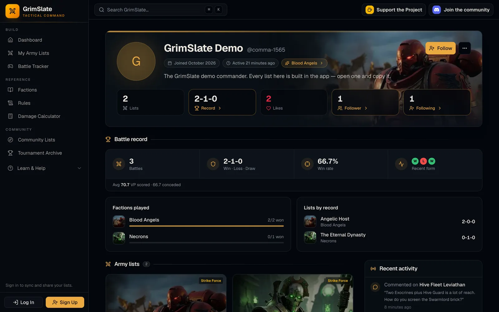This screenshot has height=312, width=499.
Task: Click the Log In button
Action: click(x=24, y=302)
